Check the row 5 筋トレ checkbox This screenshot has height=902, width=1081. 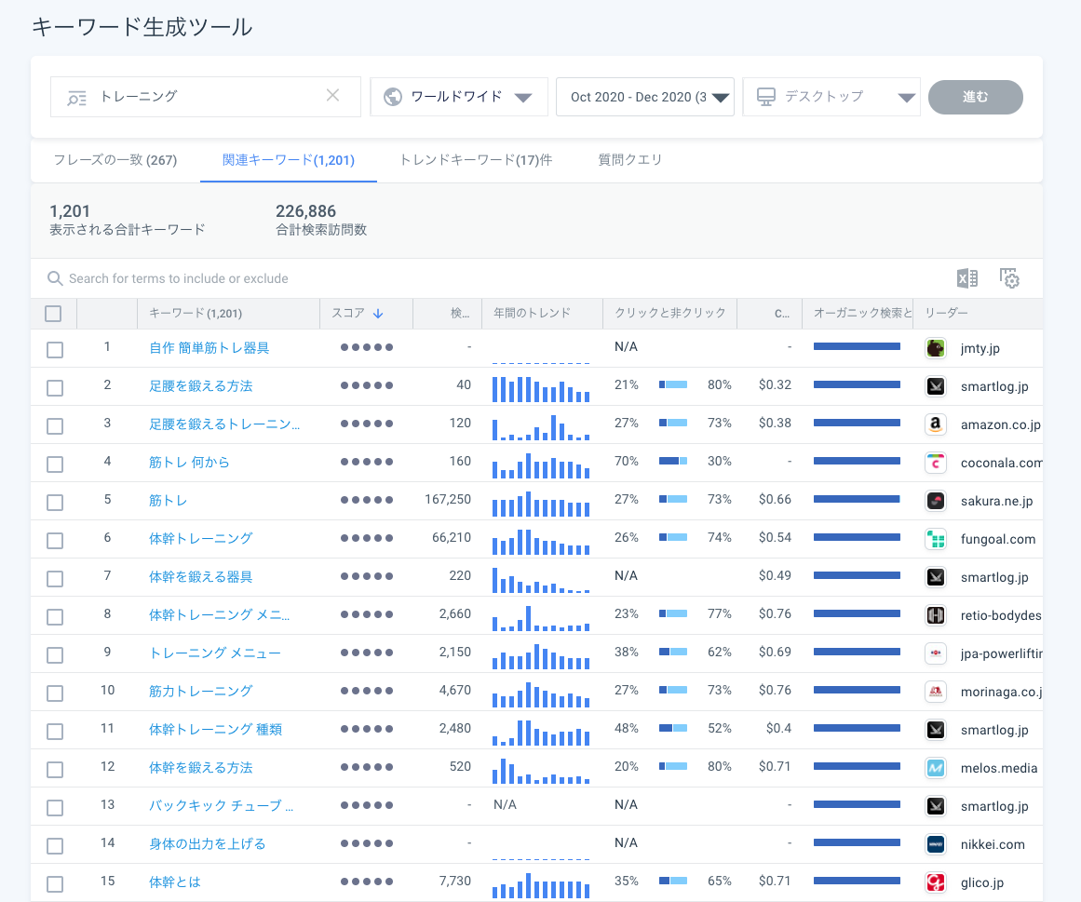pos(54,503)
